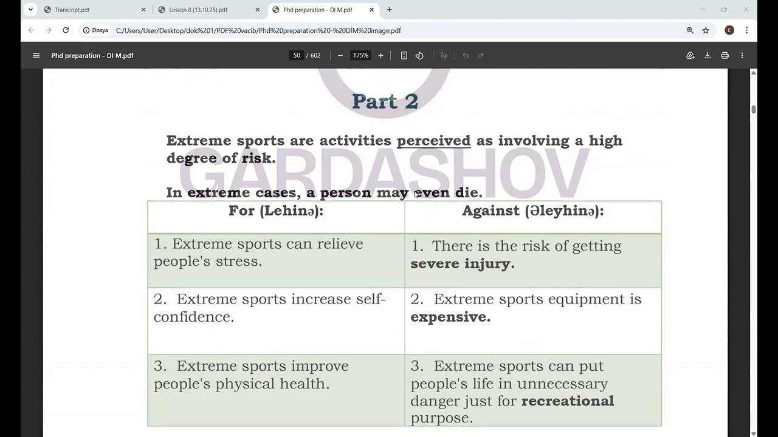Open the browser zoom magnifier icon
Screen dimensions: 778x437
690,30
